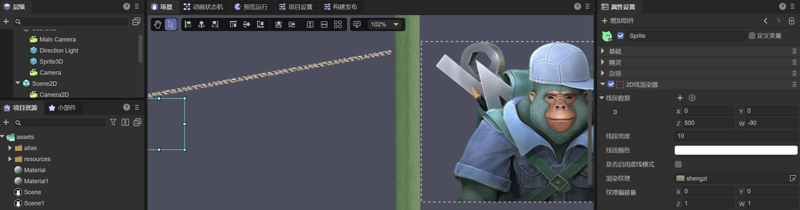The height and width of the screenshot is (210, 800).
Task: Click the line width input field
Action: 736,136
